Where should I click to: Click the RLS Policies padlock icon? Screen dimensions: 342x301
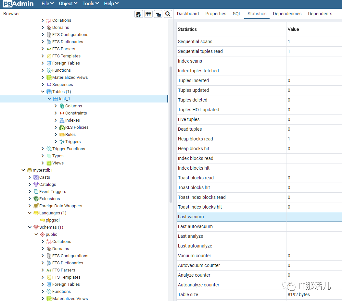pyautogui.click(x=62, y=127)
